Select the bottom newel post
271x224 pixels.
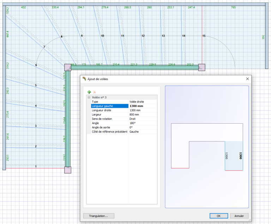coord(68,170)
